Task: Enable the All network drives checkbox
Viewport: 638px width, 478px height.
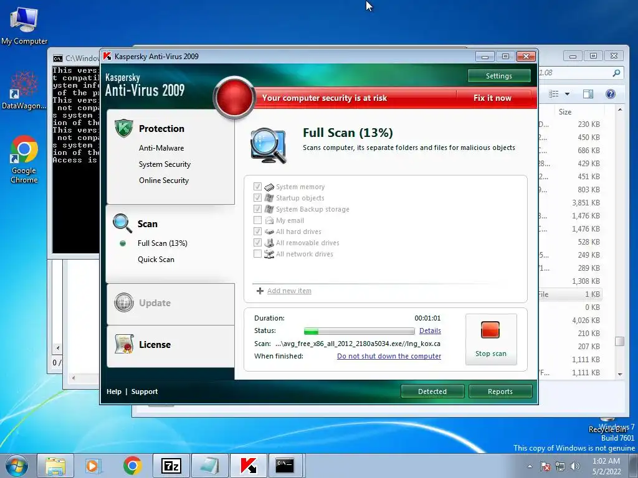Action: 257,254
